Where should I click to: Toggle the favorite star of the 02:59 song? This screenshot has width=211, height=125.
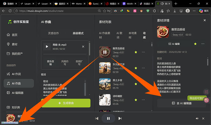tap(136, 68)
